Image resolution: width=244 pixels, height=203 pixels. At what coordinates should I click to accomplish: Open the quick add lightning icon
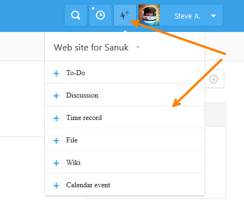pos(125,15)
